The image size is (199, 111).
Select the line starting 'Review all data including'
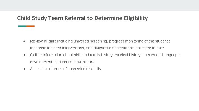point(100,41)
